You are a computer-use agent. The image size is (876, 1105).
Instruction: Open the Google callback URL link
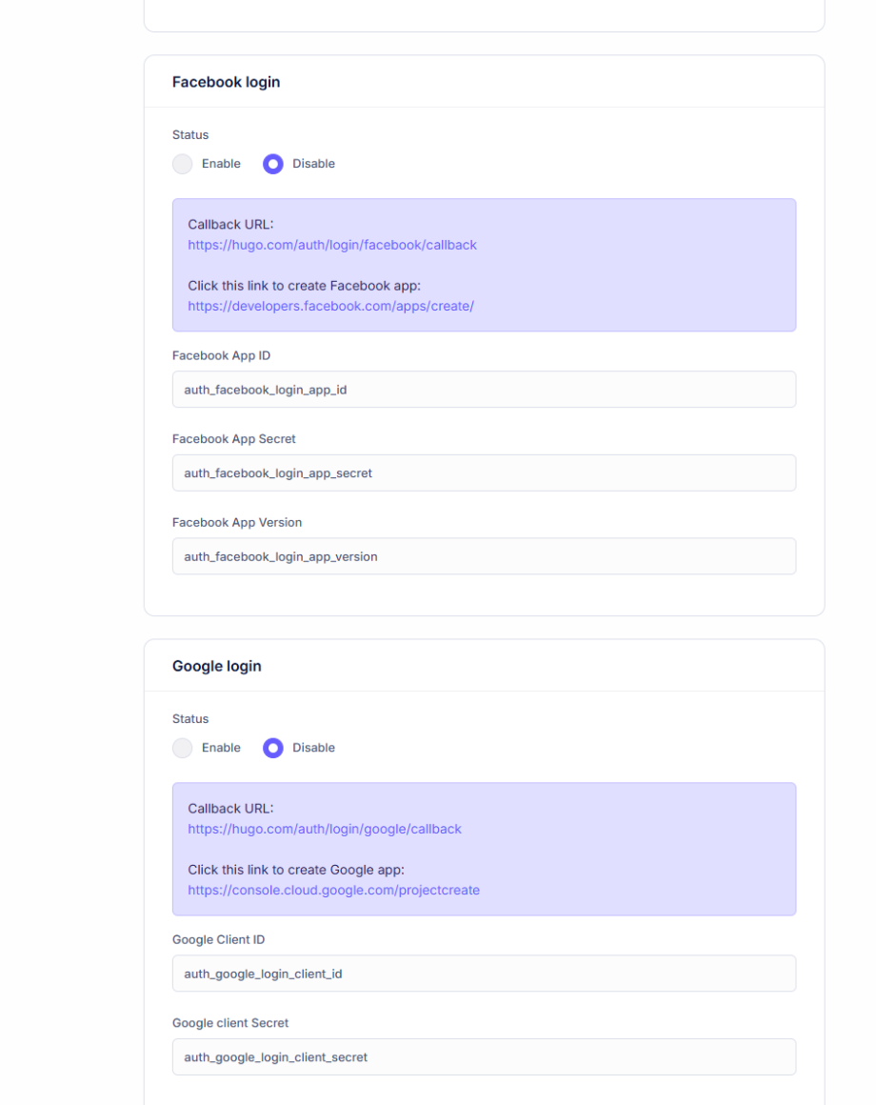coord(324,829)
